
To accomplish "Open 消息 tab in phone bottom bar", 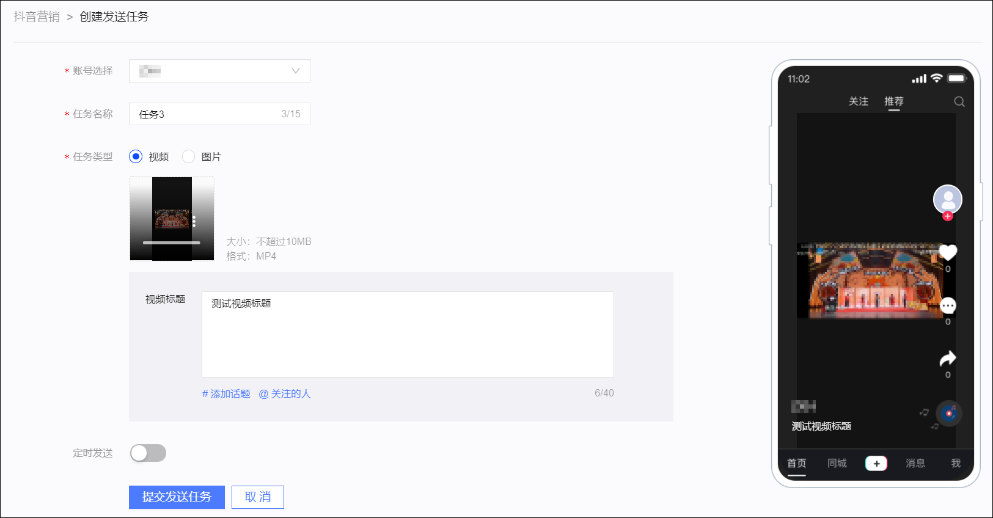I will coord(915,464).
